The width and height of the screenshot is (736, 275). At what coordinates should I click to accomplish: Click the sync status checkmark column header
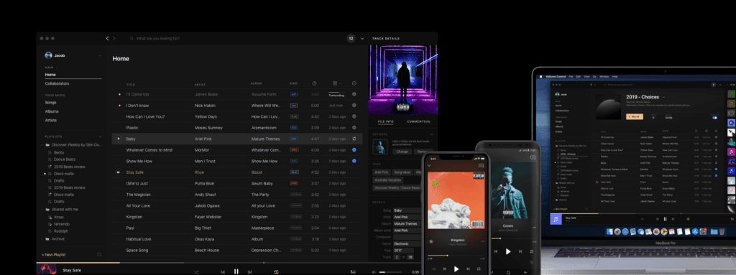354,83
